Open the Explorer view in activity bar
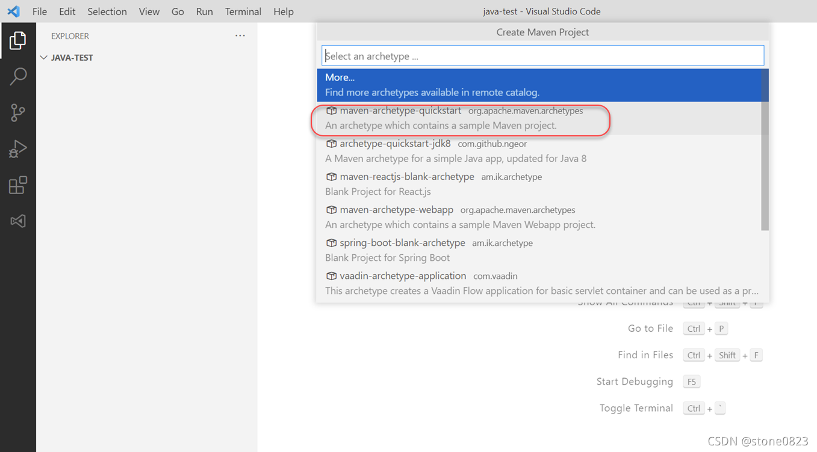The width and height of the screenshot is (817, 452). (18, 41)
